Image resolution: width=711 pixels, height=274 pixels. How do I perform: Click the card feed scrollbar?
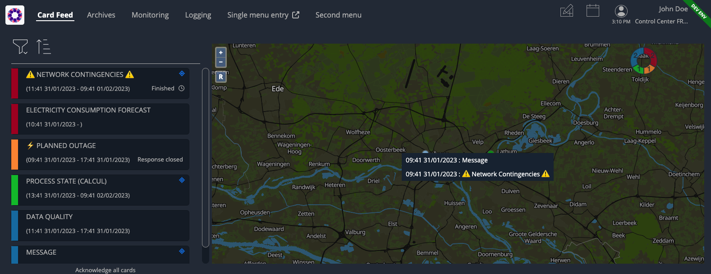pyautogui.click(x=206, y=157)
